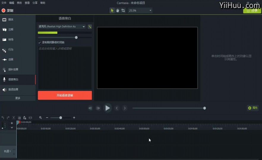
Task: Open the 编辑 menu
Action: tap(12, 3)
